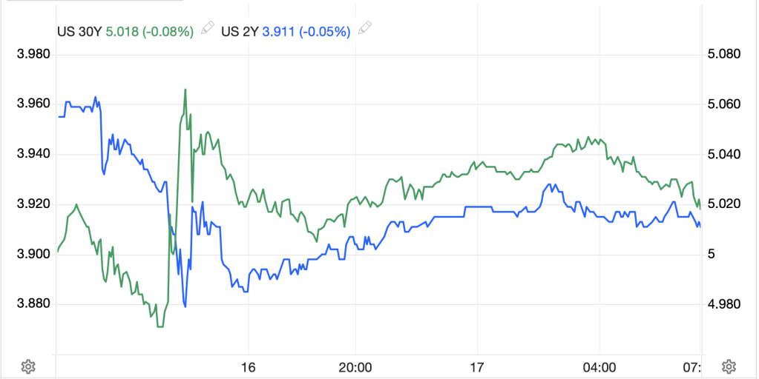759x379 pixels.
Task: Select the US 2Y series label
Action: coord(240,31)
